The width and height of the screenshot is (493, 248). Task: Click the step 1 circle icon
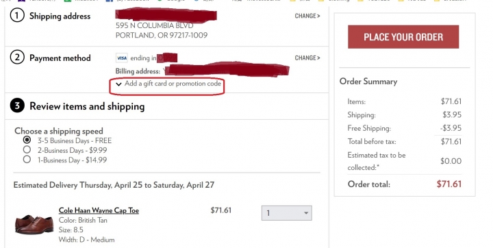[17, 16]
